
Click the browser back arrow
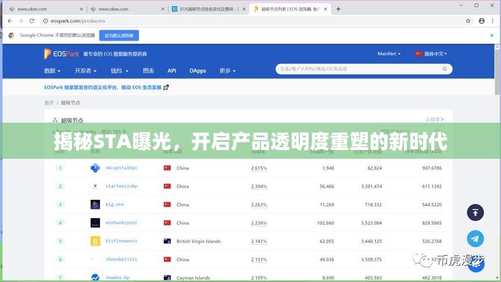(x=10, y=21)
